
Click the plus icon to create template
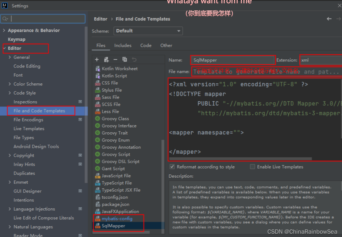tap(97, 60)
